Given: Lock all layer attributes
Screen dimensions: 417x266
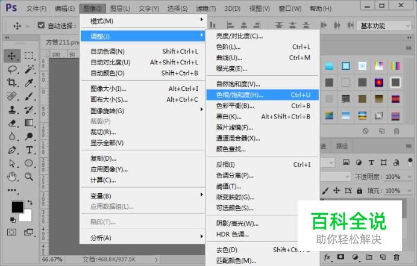Looking at the screenshot, I should (360, 190).
